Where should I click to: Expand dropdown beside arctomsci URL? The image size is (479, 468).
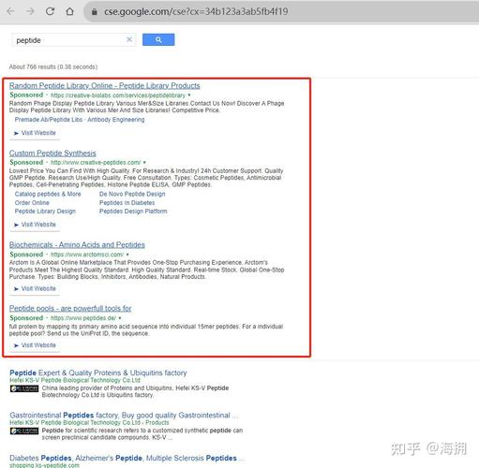127,255
